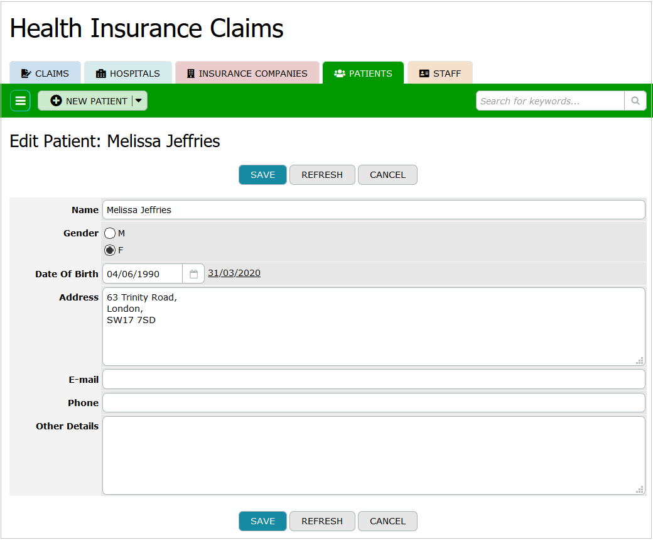Focus the E-mail input field

pyautogui.click(x=374, y=379)
